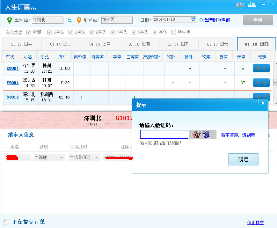Open the 菜单 menu in title bar

252,4
